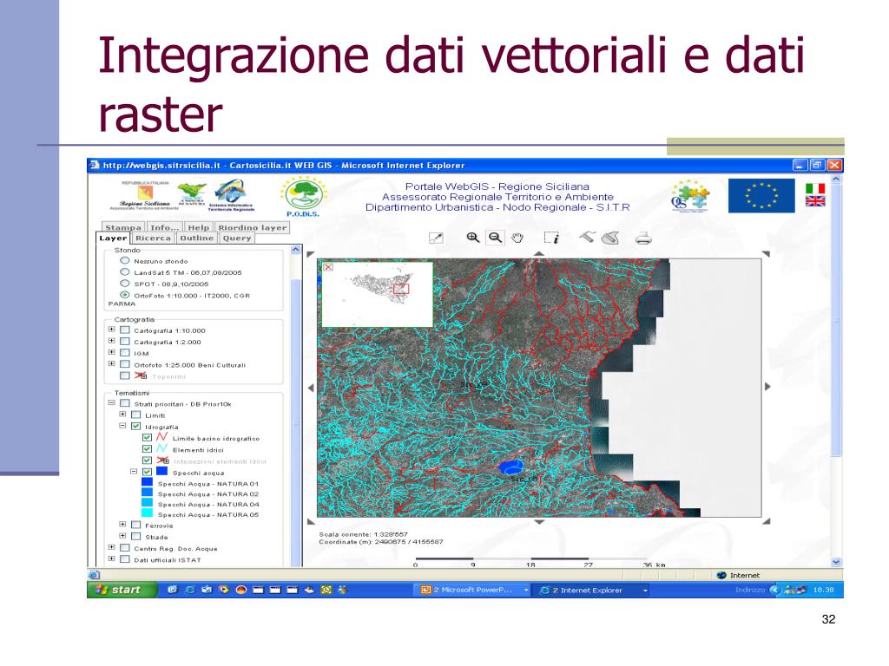Select the zoom in magnifier tool
The image size is (889, 666).
coord(473,238)
